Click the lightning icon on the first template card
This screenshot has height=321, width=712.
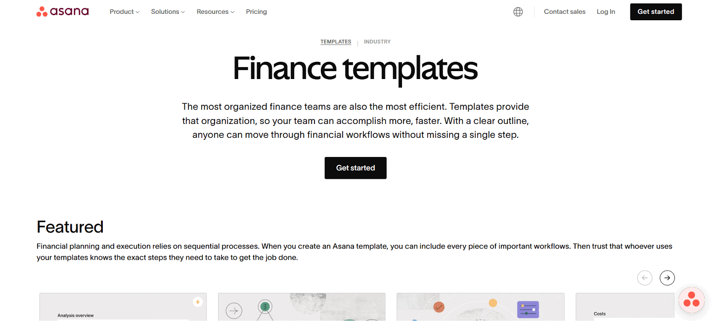pyautogui.click(x=198, y=301)
